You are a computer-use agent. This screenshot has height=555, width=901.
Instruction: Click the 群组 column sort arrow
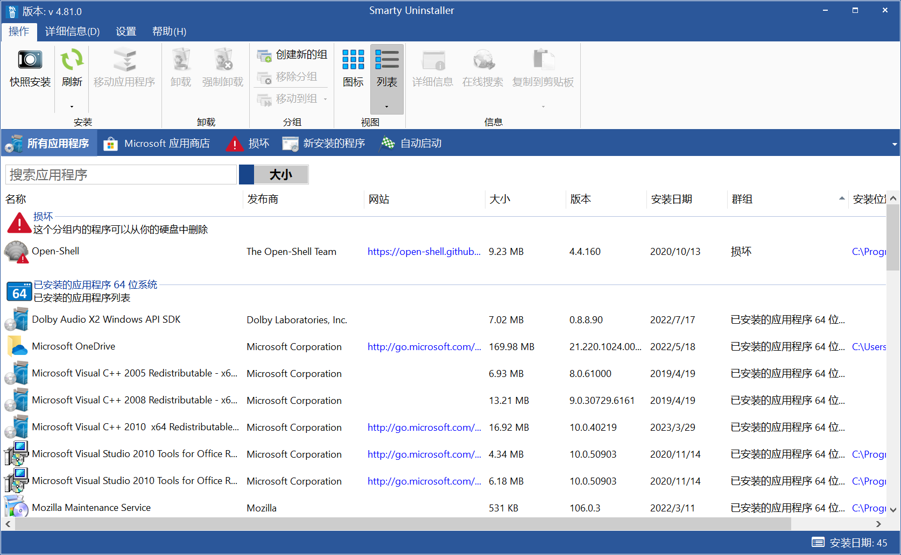coord(842,198)
